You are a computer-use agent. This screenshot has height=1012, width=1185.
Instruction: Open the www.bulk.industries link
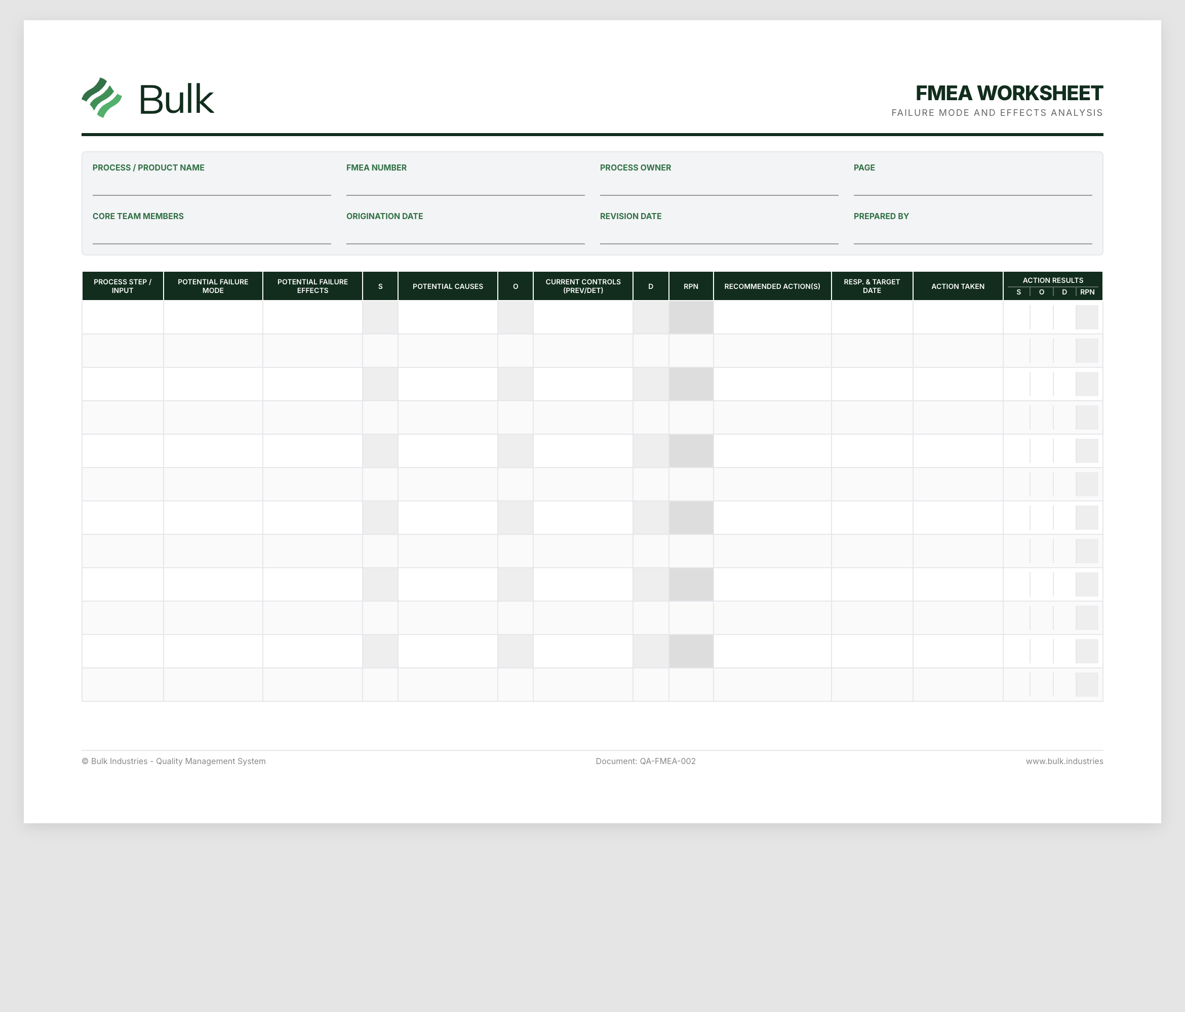(1064, 761)
